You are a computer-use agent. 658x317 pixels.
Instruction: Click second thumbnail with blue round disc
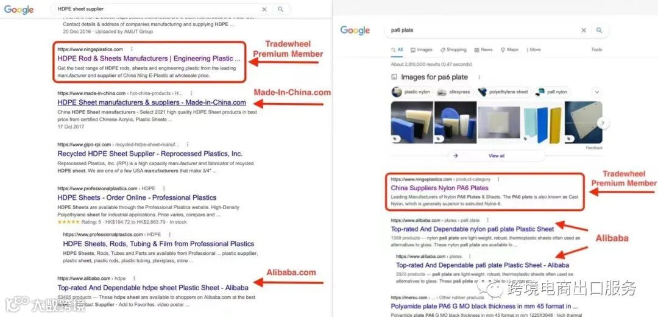455,122
